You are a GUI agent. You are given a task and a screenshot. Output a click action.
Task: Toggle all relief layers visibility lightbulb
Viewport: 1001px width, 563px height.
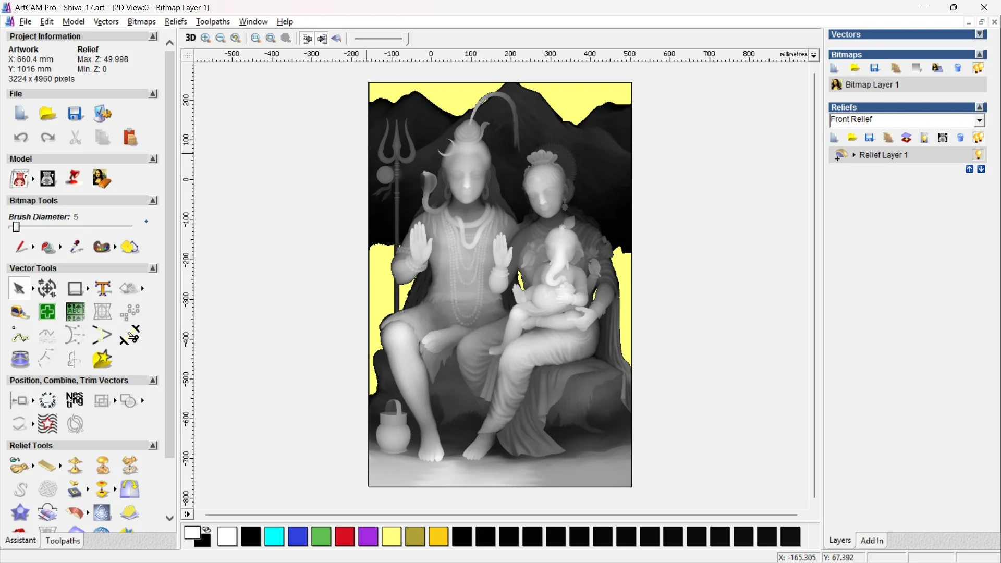(x=978, y=138)
